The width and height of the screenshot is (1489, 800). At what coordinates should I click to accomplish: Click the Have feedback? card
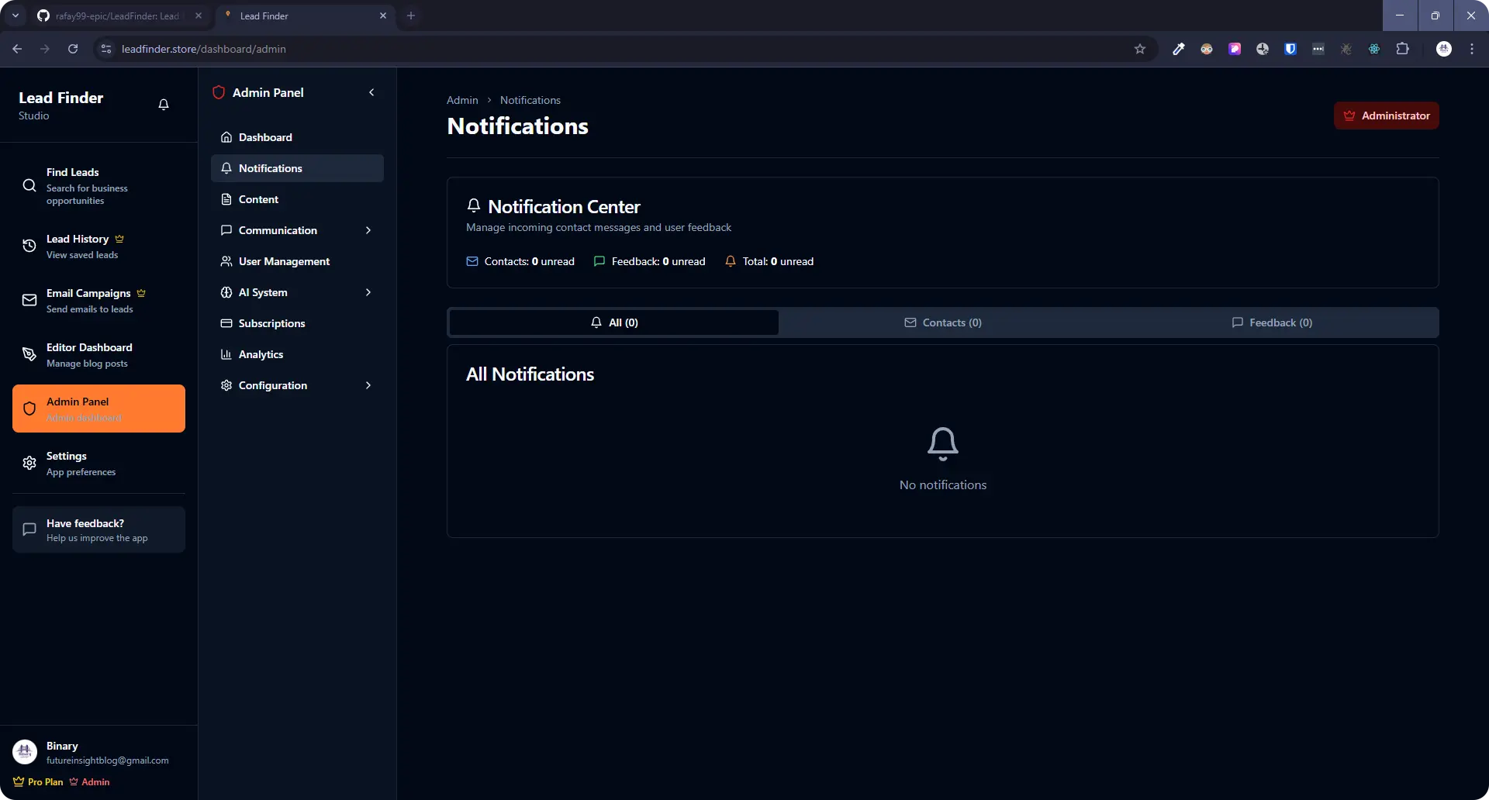(98, 529)
